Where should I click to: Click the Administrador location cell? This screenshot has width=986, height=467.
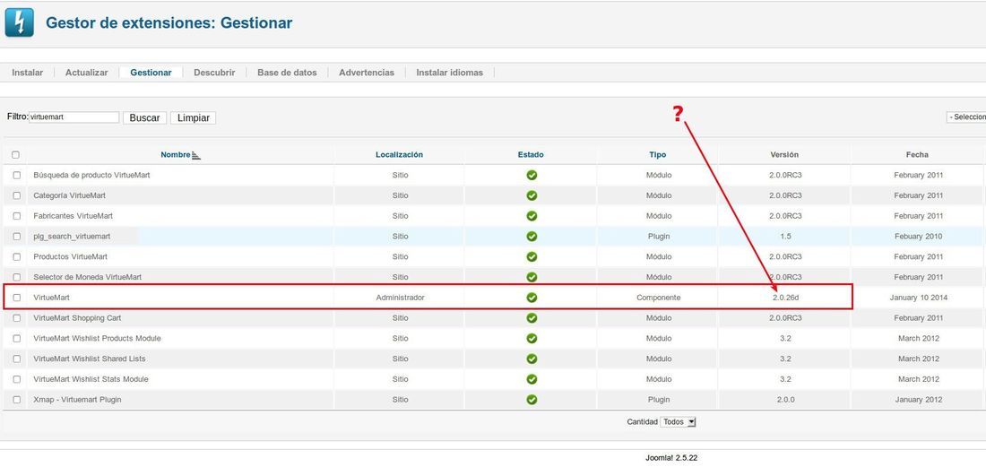point(400,298)
